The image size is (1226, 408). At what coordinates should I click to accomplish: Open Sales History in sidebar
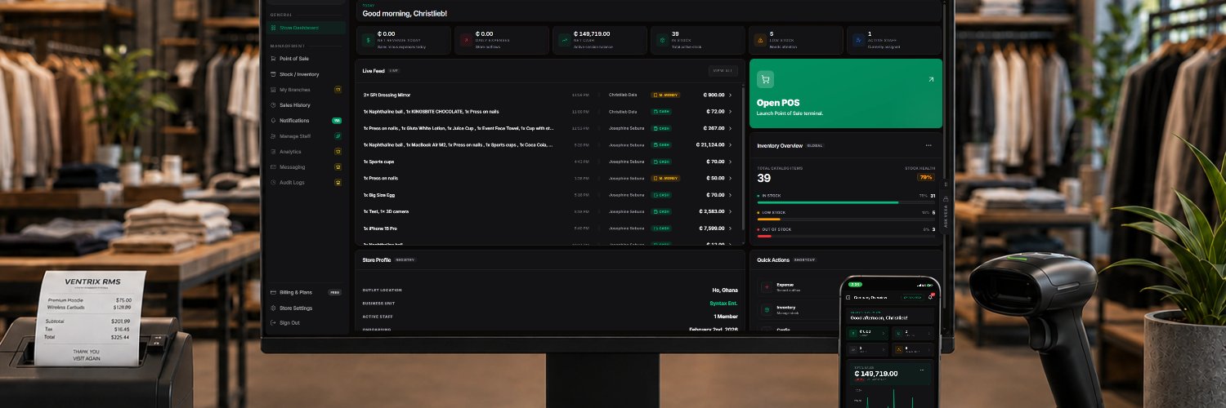tap(306, 105)
